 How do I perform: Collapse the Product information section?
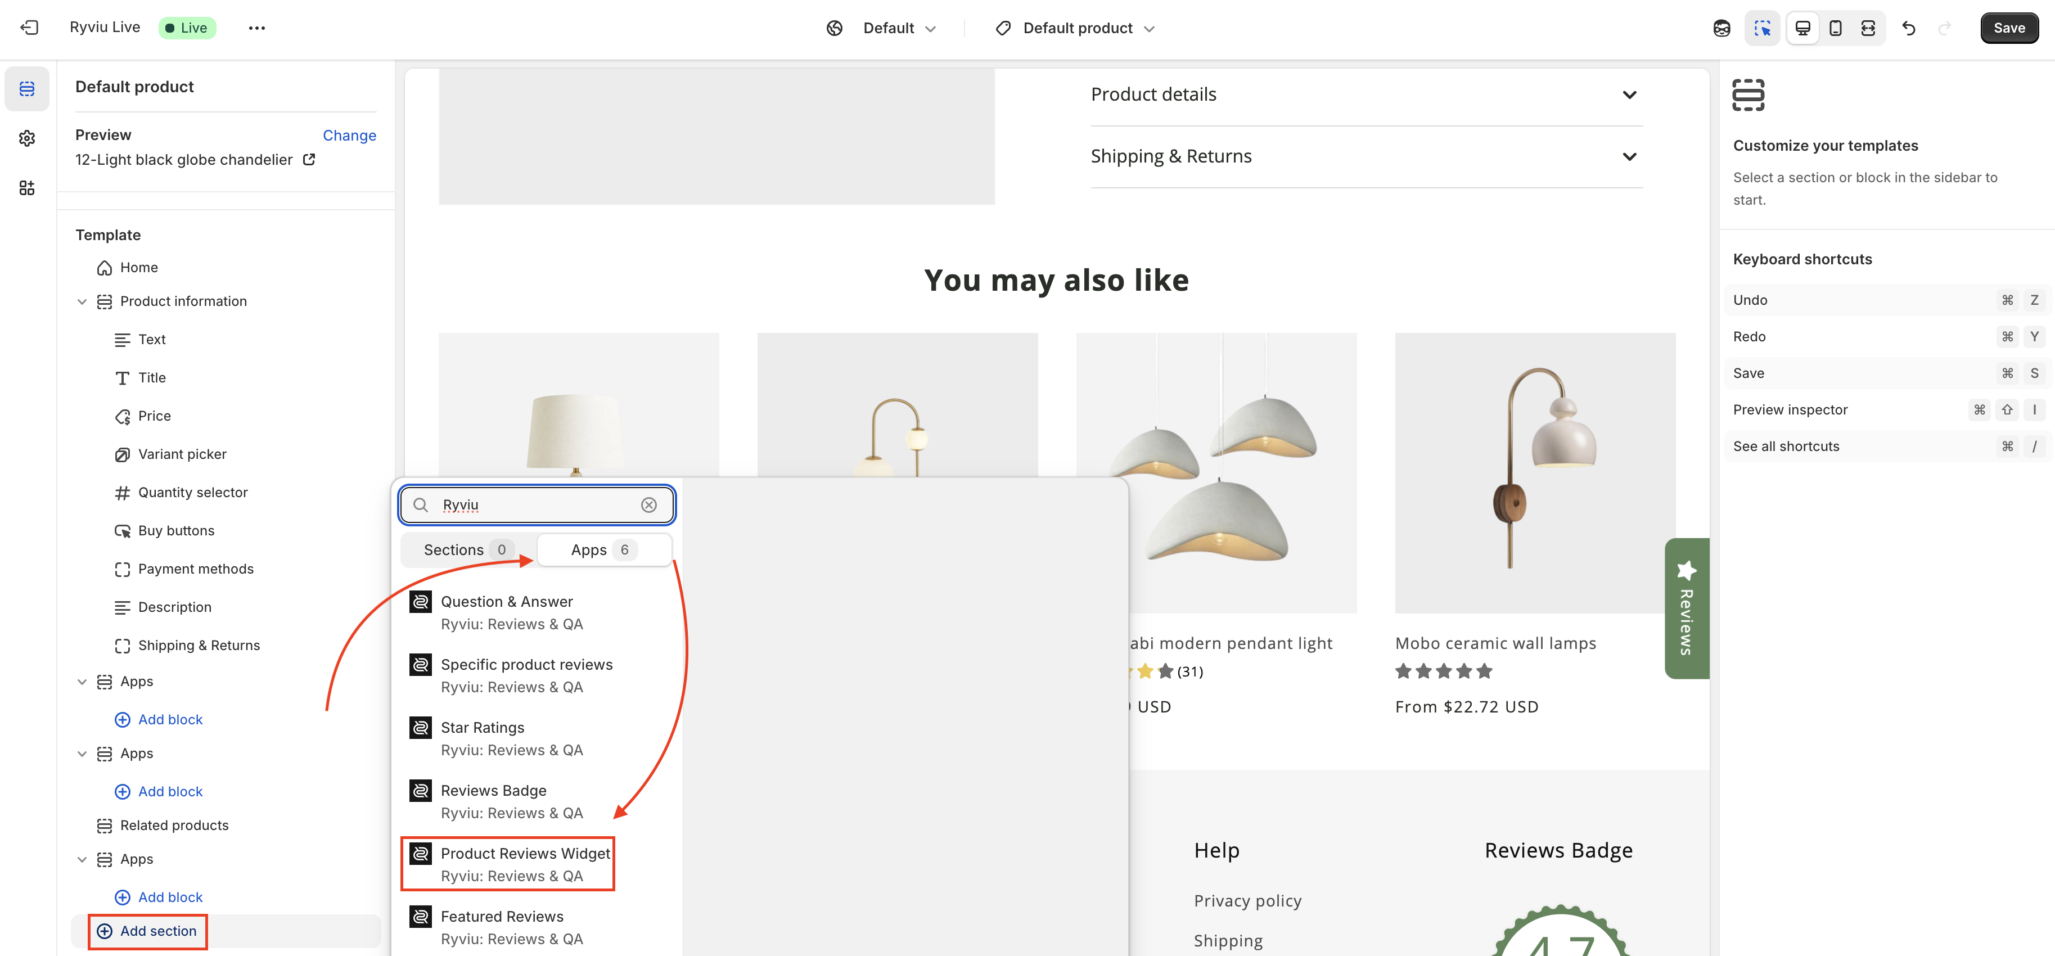(x=82, y=301)
